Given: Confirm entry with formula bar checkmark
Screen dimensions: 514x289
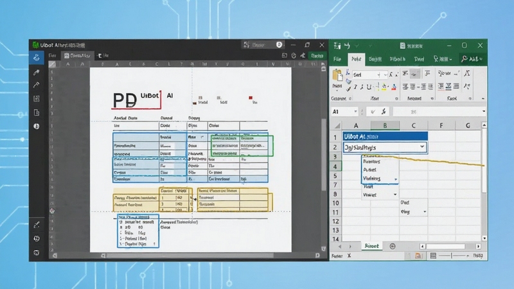Looking at the screenshot, I should [373, 112].
